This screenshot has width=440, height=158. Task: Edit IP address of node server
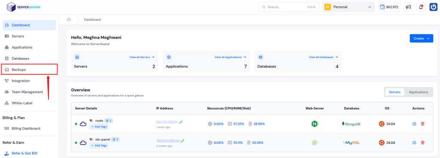pos(181,122)
